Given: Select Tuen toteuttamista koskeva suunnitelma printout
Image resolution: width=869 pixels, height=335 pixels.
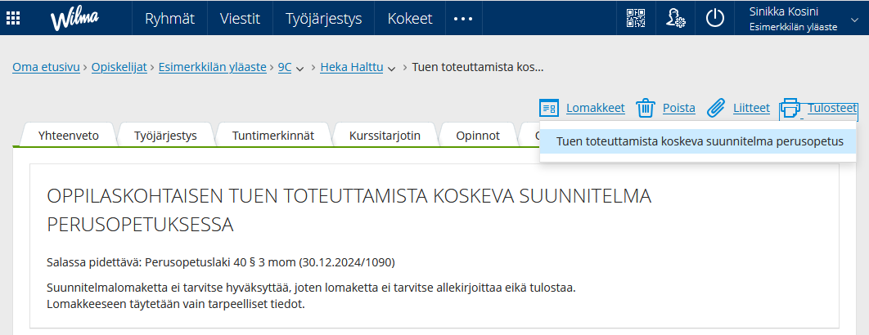Looking at the screenshot, I should [x=699, y=141].
